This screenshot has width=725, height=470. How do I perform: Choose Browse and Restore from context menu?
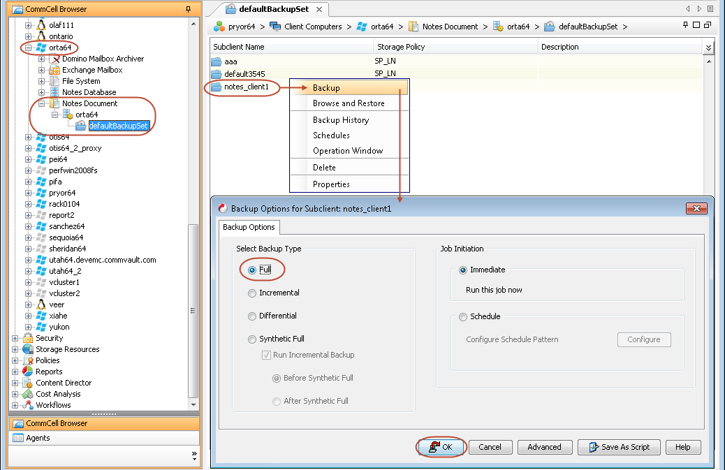[x=349, y=103]
